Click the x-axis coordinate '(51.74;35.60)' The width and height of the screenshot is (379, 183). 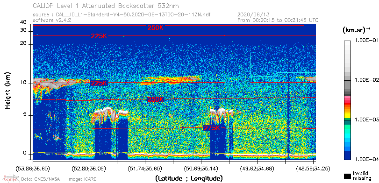[145, 169]
